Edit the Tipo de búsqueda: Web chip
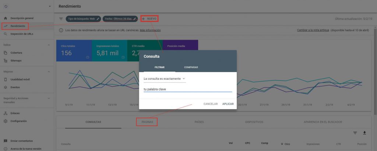377x151 pixels. pos(83,19)
